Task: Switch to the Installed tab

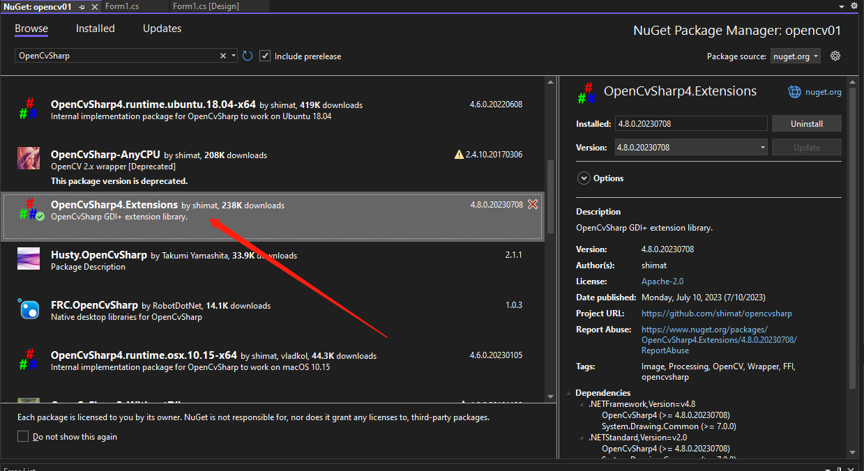Action: coord(96,29)
